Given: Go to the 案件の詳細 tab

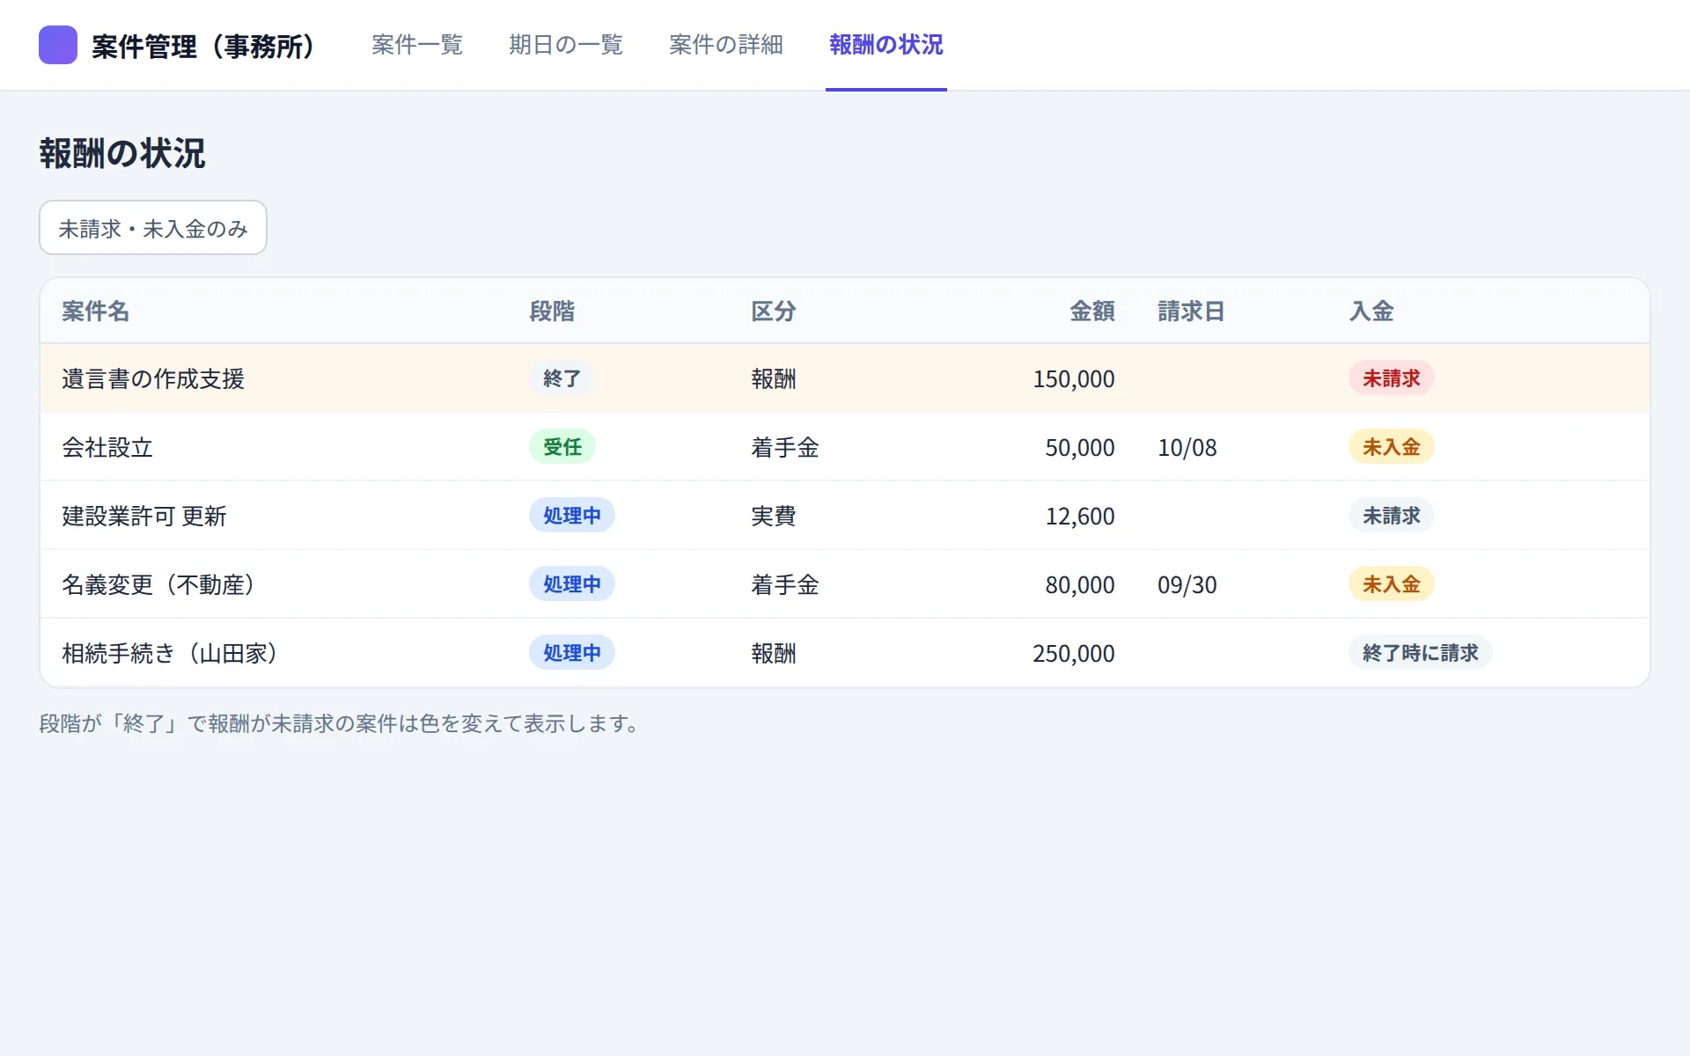Looking at the screenshot, I should (x=726, y=45).
